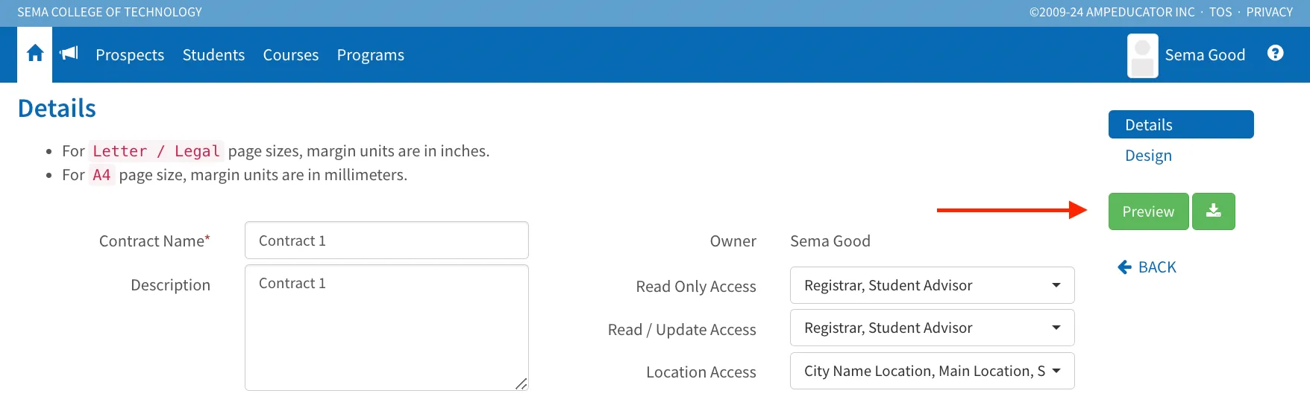The width and height of the screenshot is (1310, 411).
Task: Click the BACK link text
Action: click(1157, 267)
